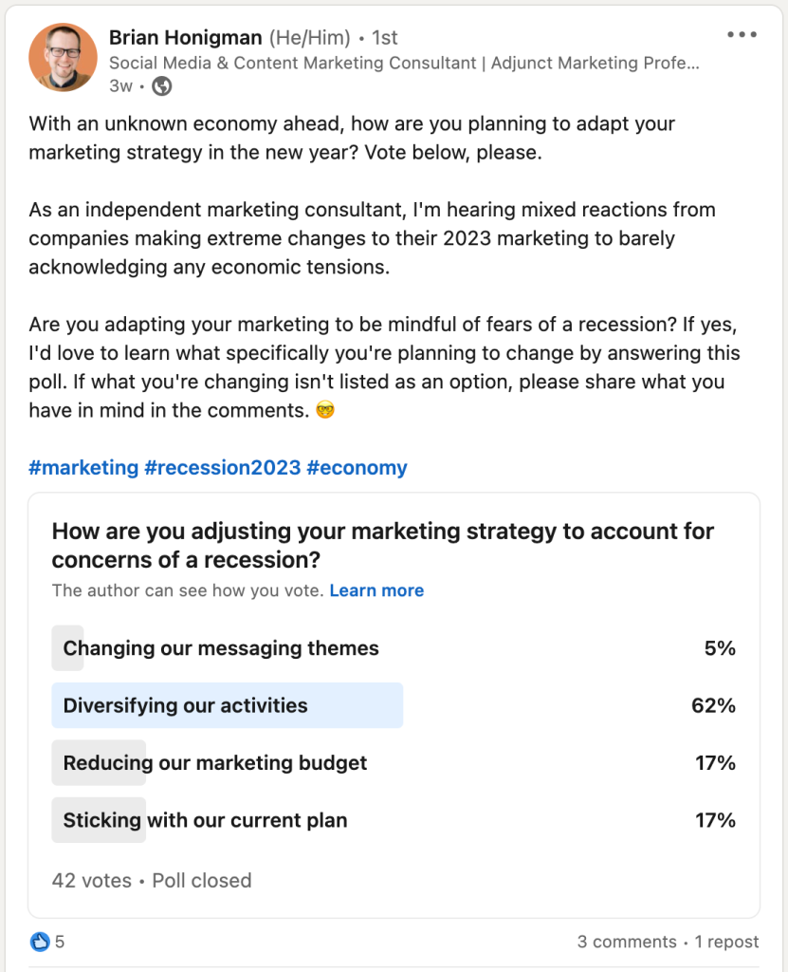Click the nerd-face emoji in the post
The image size is (788, 972).
coord(324,412)
